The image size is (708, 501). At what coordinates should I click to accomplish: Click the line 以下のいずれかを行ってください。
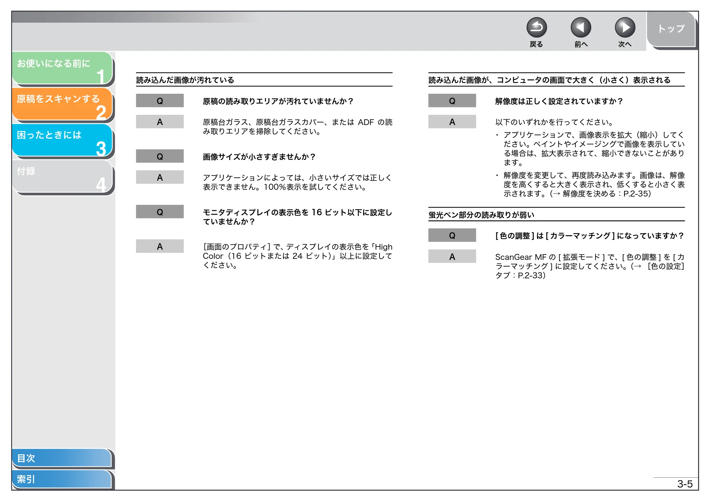[554, 122]
